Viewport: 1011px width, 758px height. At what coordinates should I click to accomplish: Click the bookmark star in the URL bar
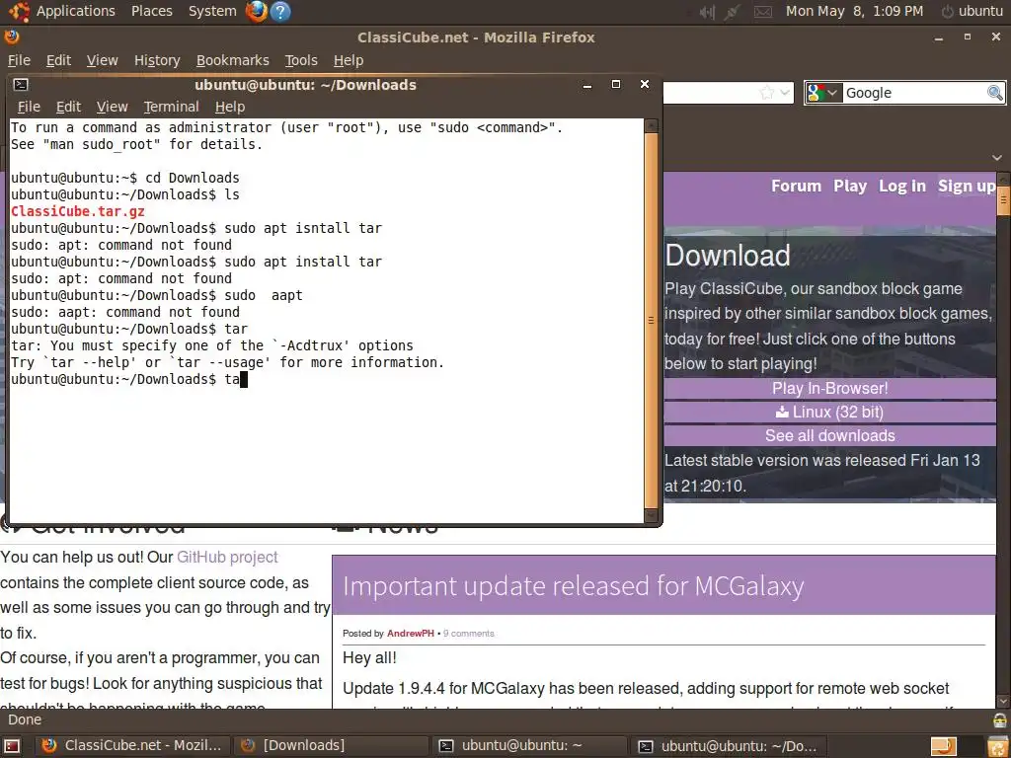(x=766, y=93)
